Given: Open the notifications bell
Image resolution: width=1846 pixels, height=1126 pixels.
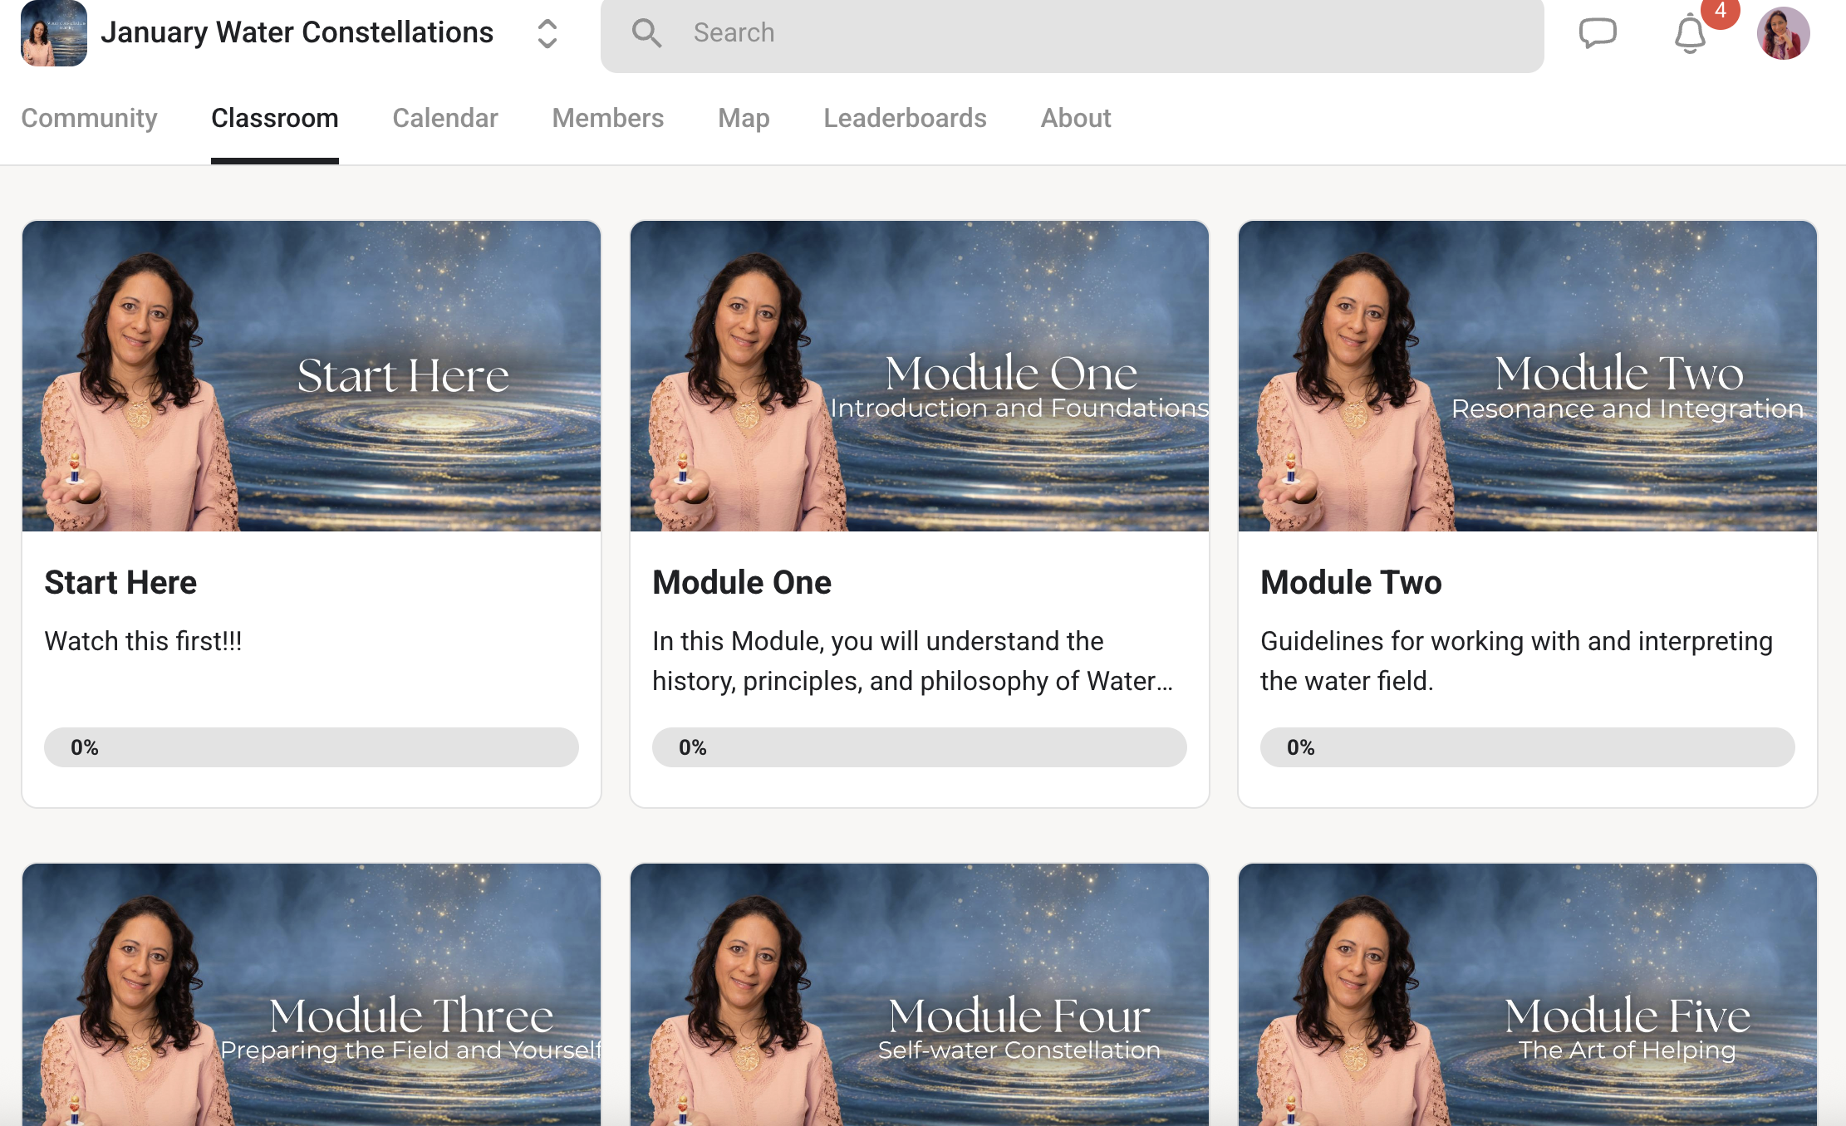Looking at the screenshot, I should tap(1690, 34).
